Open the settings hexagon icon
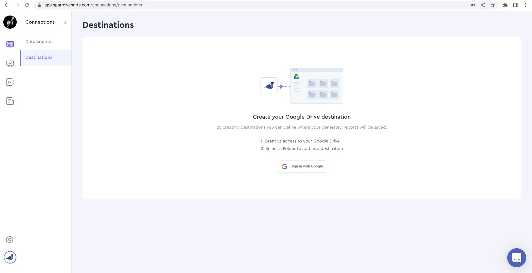Image resolution: width=532 pixels, height=273 pixels. [10, 240]
